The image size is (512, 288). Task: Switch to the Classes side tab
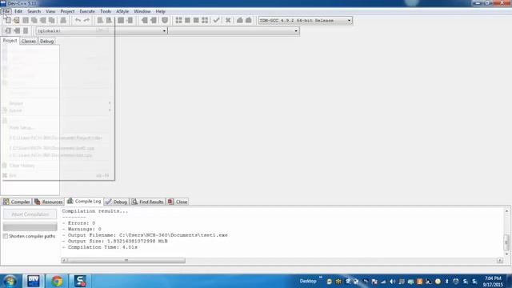tap(29, 41)
